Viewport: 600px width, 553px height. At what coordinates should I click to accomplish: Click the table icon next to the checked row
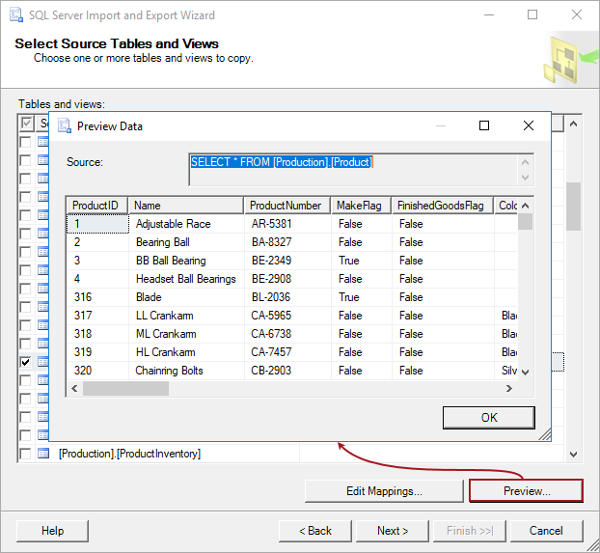(43, 362)
